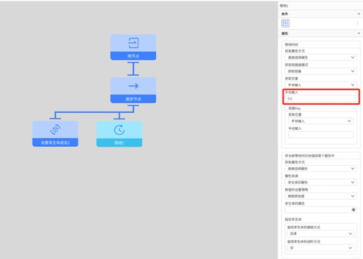Viewport: 363px width, 259px height.
Task: Select the sequence node (顺序节点) arrow icon
Action: [134, 86]
